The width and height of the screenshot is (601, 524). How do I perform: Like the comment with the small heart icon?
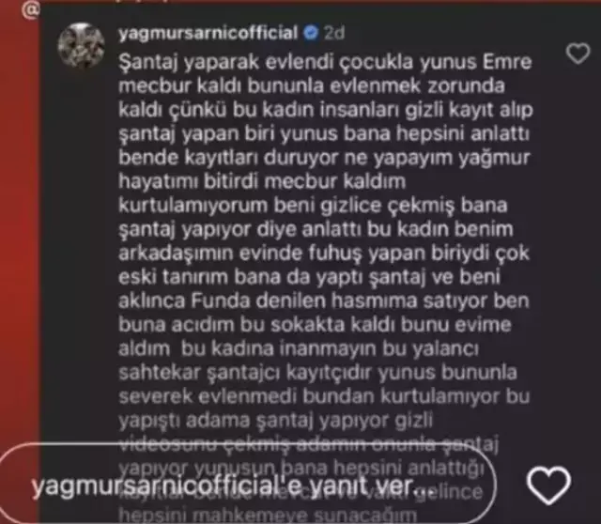[x=578, y=54]
